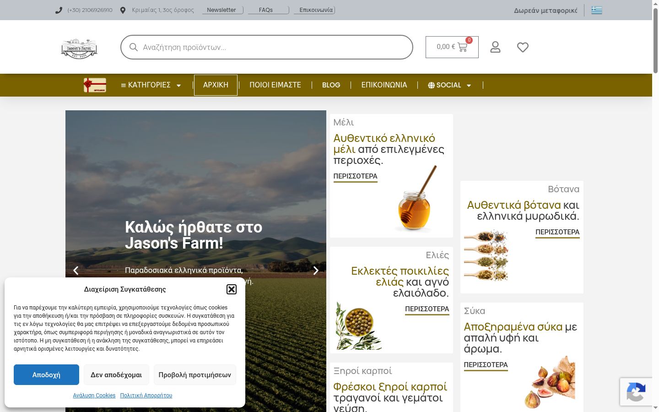Select the Greek flag language icon

pyautogui.click(x=596, y=10)
